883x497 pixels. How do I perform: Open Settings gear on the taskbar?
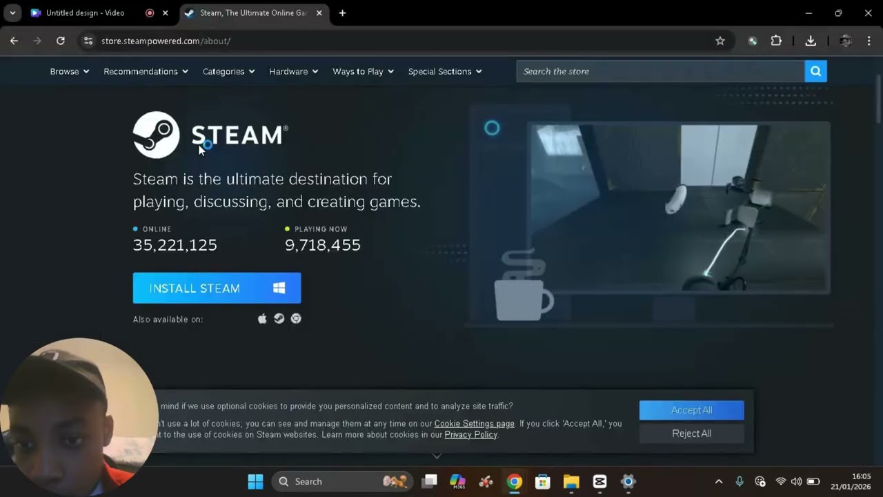[628, 482]
